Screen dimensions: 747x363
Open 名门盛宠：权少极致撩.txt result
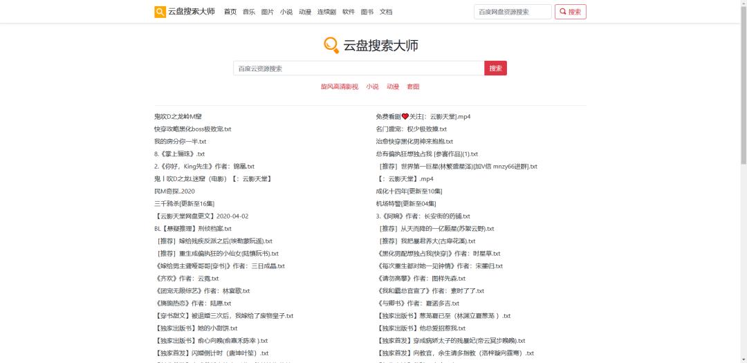tap(411, 129)
